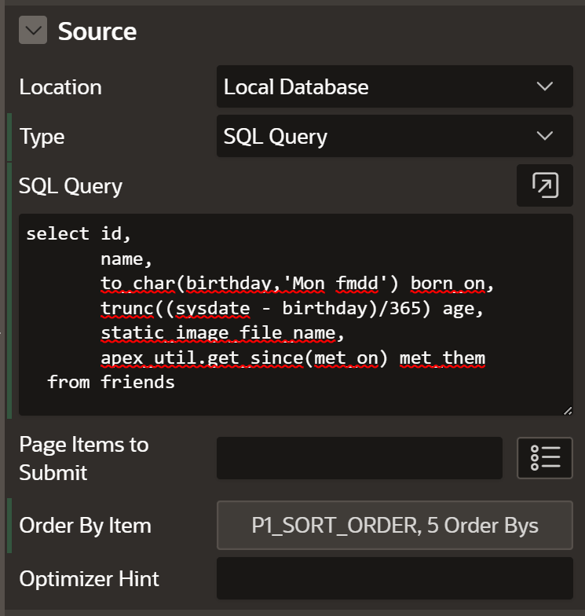585x616 pixels.
Task: Grab the SQL Query textarea resize handle
Action: pos(567,409)
